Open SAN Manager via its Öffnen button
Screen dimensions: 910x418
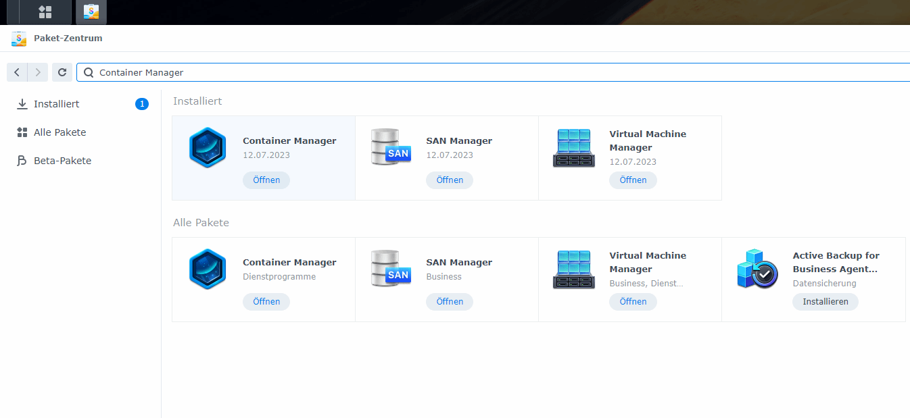[x=450, y=180]
